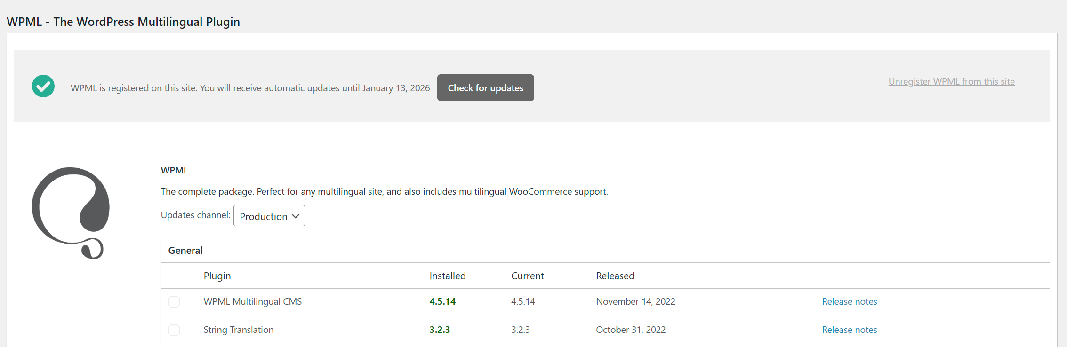This screenshot has width=1067, height=347.
Task: Click the October 31, 2022 release date
Action: click(x=631, y=330)
